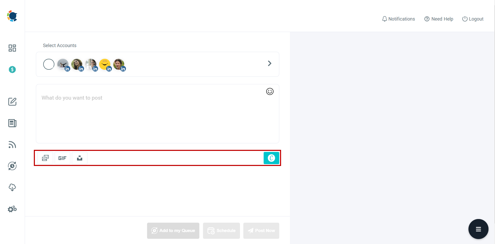Click the Post Now button

[261, 230]
